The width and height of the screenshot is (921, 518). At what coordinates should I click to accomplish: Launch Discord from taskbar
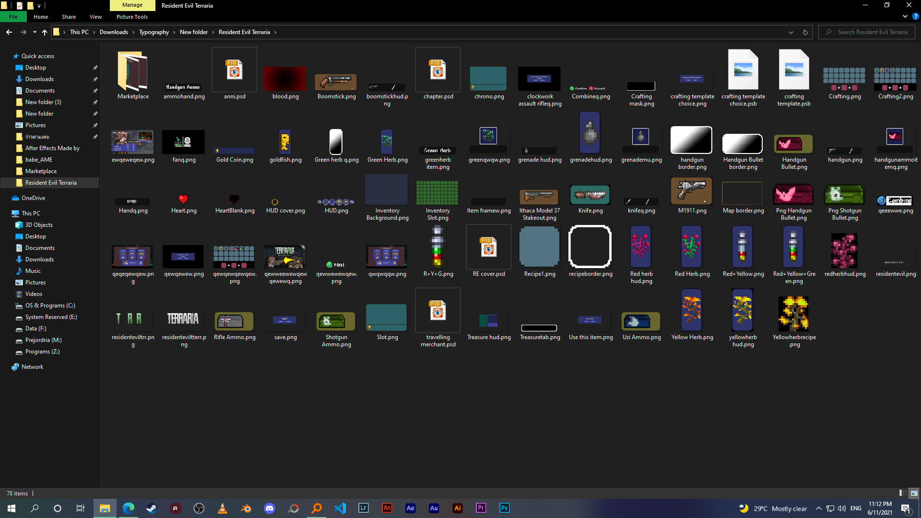(269, 508)
